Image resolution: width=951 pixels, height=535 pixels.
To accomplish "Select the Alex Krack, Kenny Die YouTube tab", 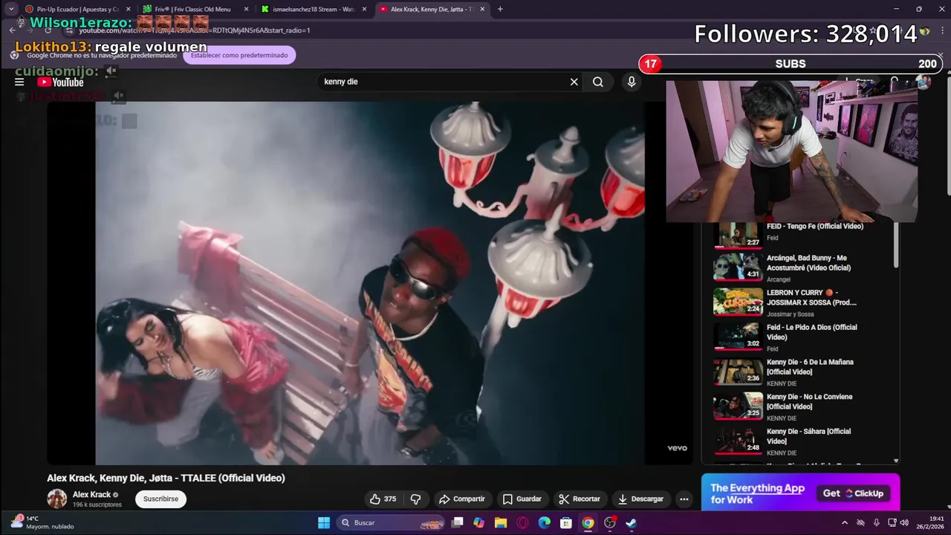I will (432, 9).
